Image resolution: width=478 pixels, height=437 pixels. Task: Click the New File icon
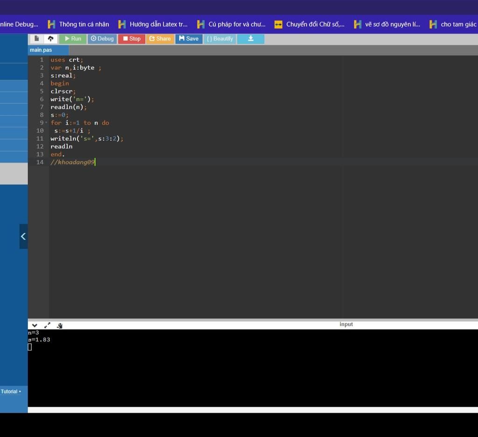pyautogui.click(x=36, y=39)
